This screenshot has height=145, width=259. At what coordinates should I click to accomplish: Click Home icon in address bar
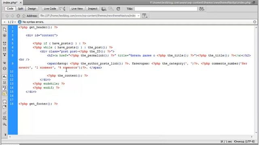[24, 16]
